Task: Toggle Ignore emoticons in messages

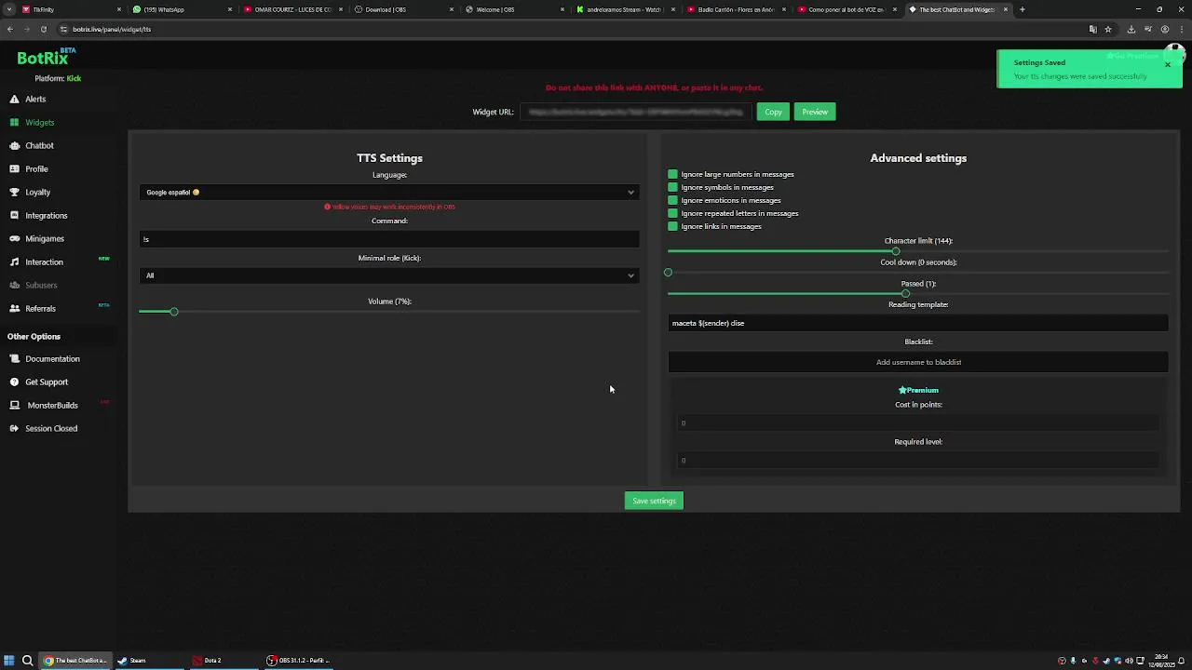Action: 672,200
